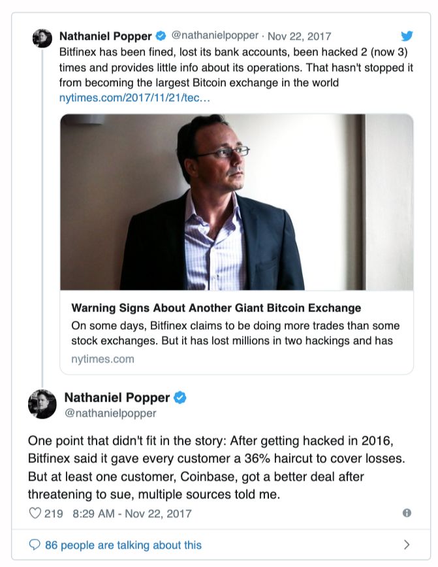Click the nytimes.com source label in card
Screen dimensions: 438x567
[x=102, y=359]
